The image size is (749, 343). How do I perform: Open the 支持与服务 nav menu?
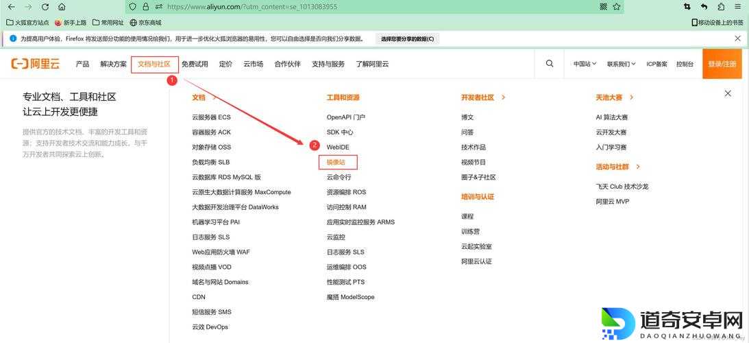[x=328, y=64]
